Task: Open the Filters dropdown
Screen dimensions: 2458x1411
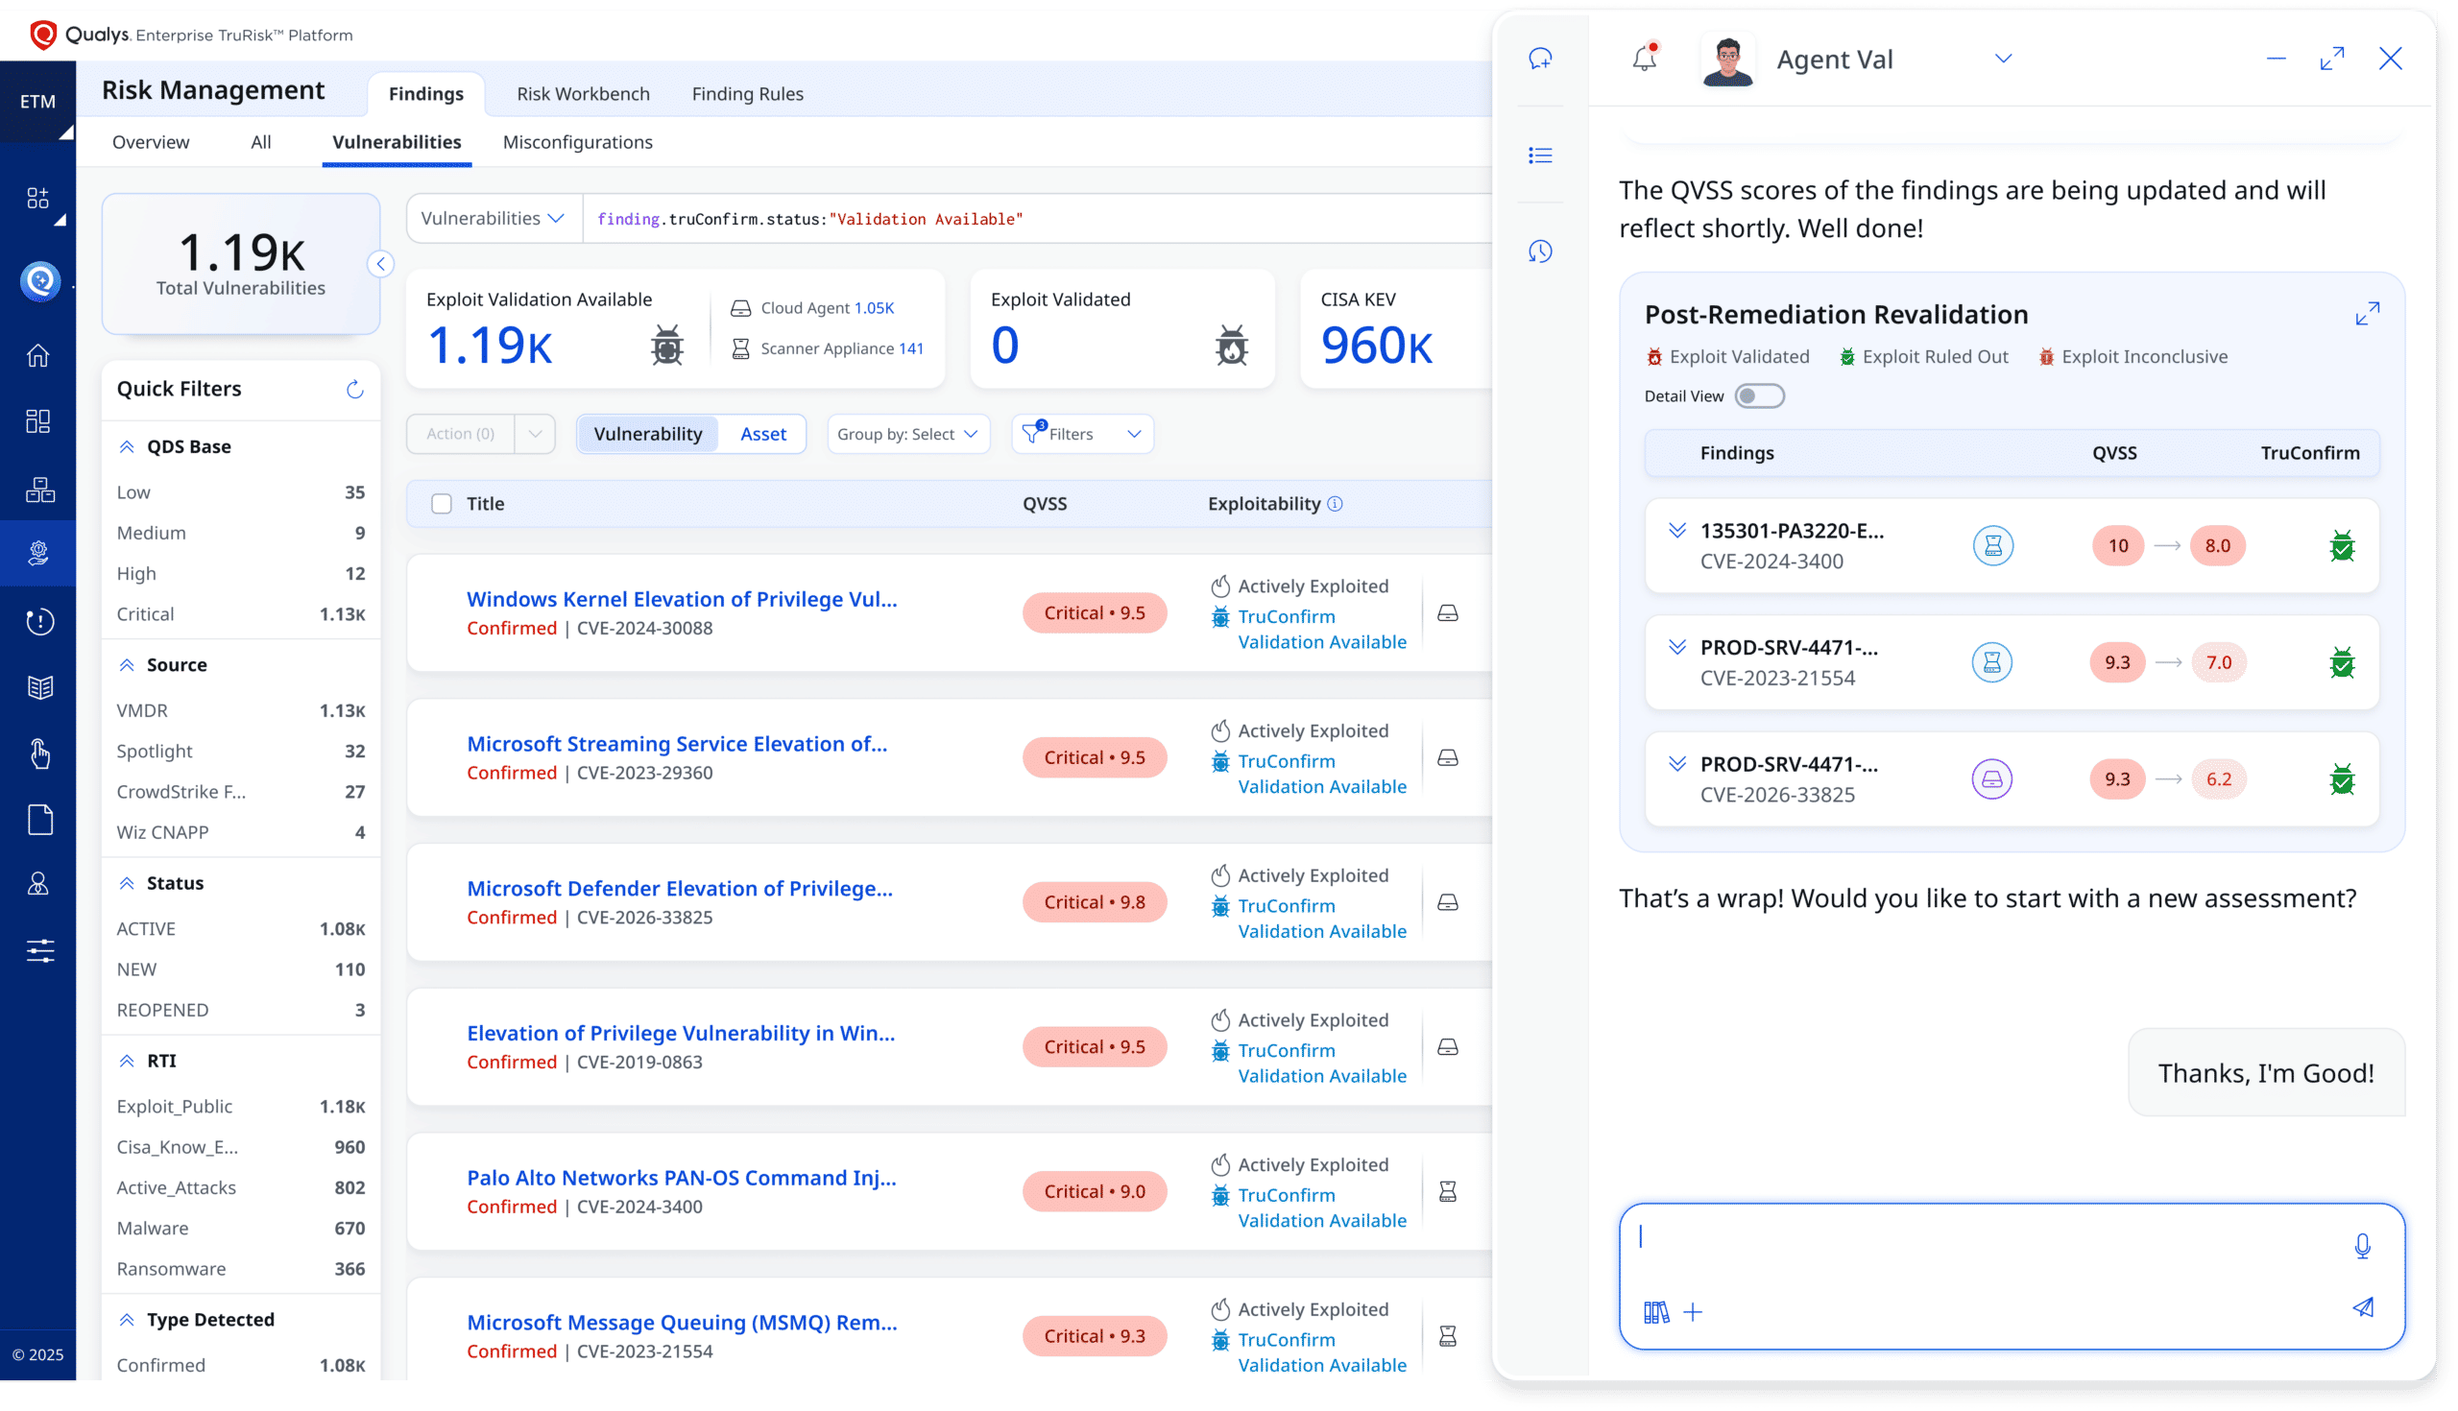Action: [x=1082, y=434]
